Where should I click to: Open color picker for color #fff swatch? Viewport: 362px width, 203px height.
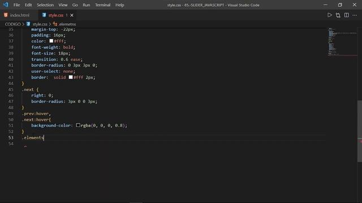(x=51, y=41)
